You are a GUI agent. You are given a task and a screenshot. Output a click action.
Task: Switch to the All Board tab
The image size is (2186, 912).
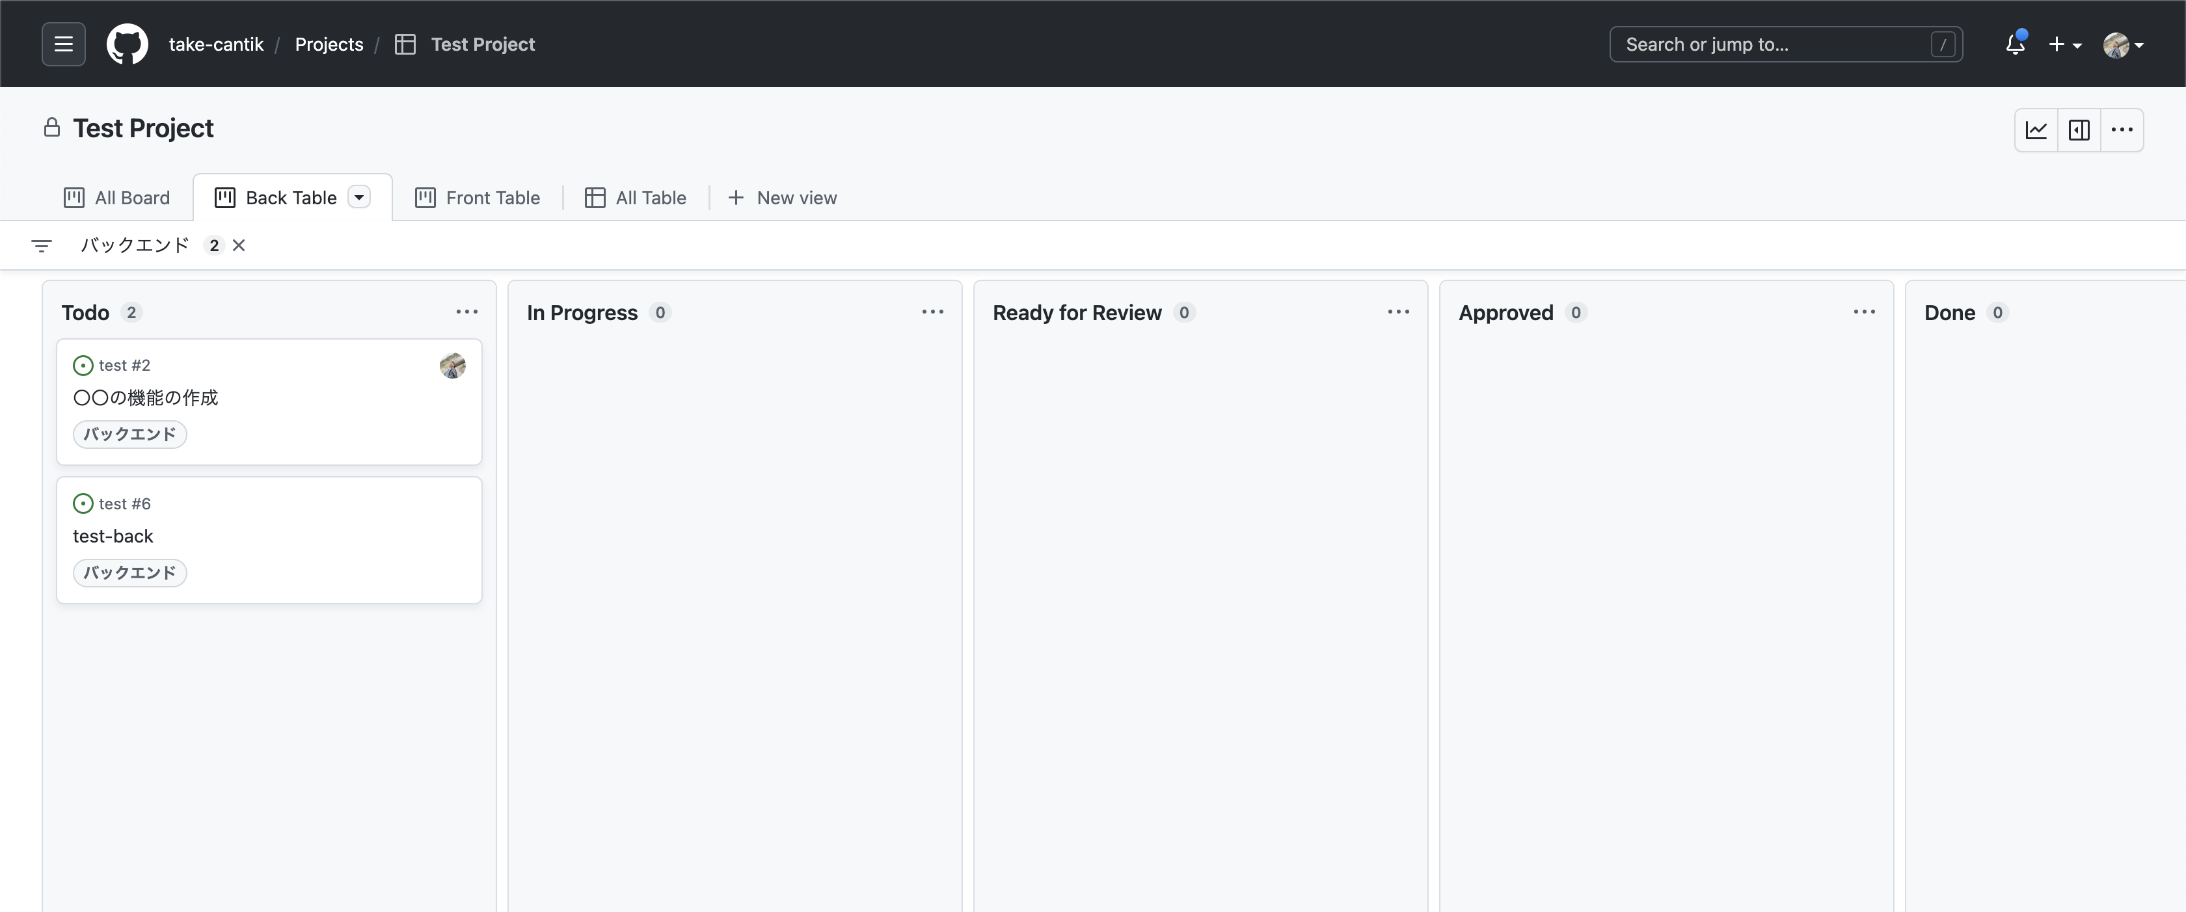click(x=117, y=198)
